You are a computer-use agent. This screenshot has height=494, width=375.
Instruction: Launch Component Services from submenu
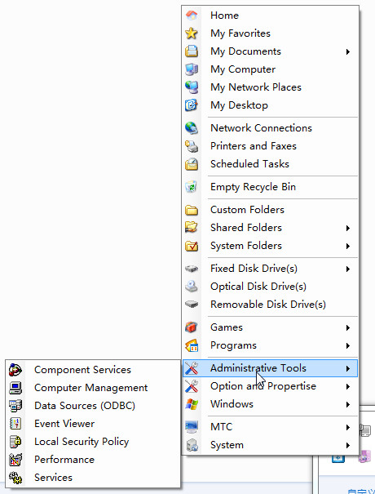tap(93, 370)
